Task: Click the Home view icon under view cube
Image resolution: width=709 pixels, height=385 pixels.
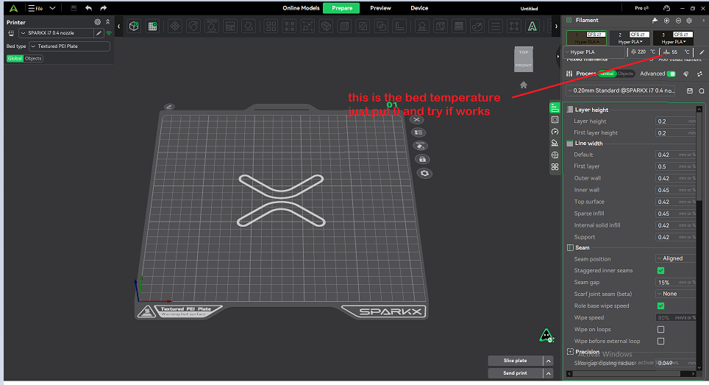Action: [524, 85]
